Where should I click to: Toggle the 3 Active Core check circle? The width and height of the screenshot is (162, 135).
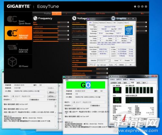tap(68, 35)
